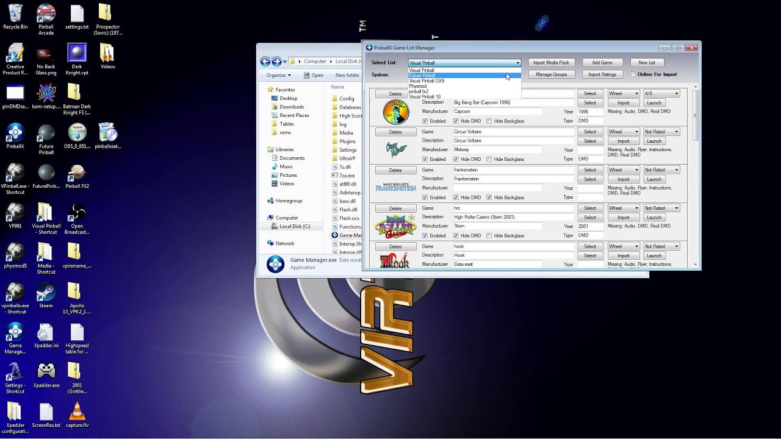Select the physmod5 desktop icon
Image resolution: width=781 pixels, height=439 pixels.
click(x=15, y=255)
